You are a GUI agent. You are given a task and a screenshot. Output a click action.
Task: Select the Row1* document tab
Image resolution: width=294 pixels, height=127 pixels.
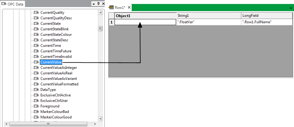point(120,8)
